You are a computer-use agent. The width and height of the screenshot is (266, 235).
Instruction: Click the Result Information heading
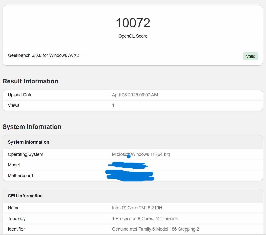pyautogui.click(x=30, y=81)
